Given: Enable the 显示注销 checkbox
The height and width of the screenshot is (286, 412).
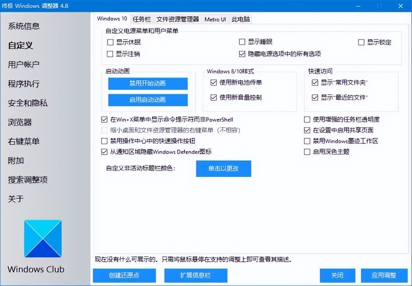Looking at the screenshot, I should [110, 54].
